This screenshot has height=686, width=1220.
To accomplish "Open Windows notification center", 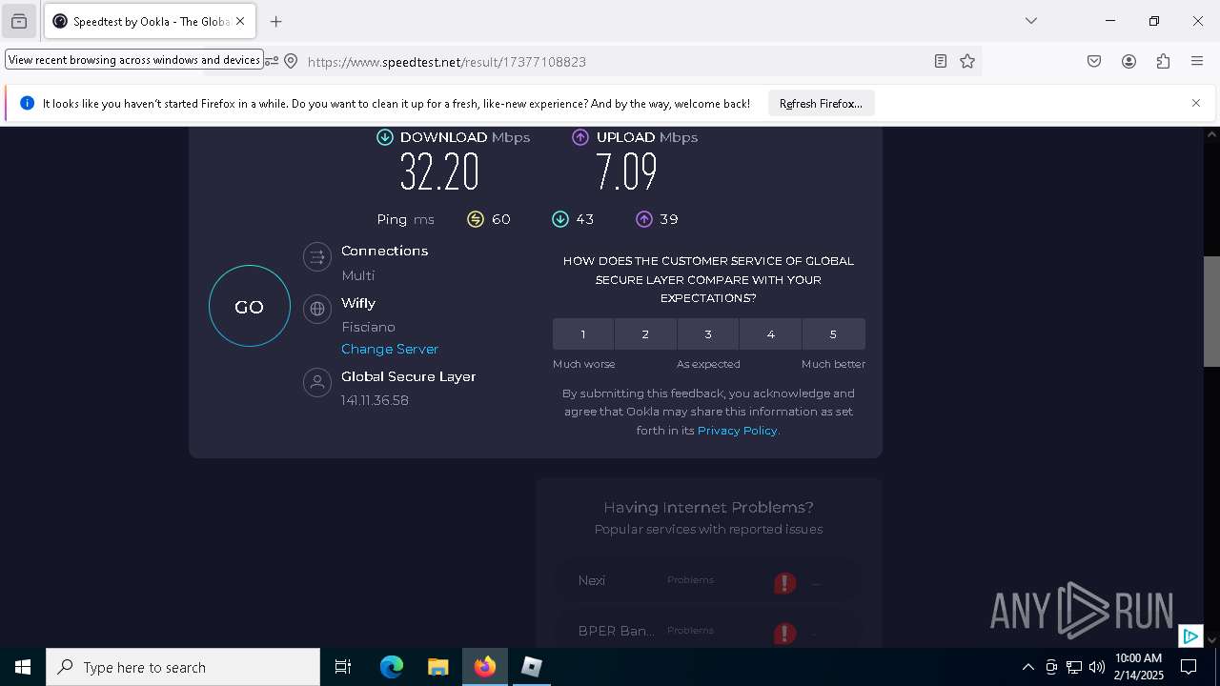I will [1189, 667].
